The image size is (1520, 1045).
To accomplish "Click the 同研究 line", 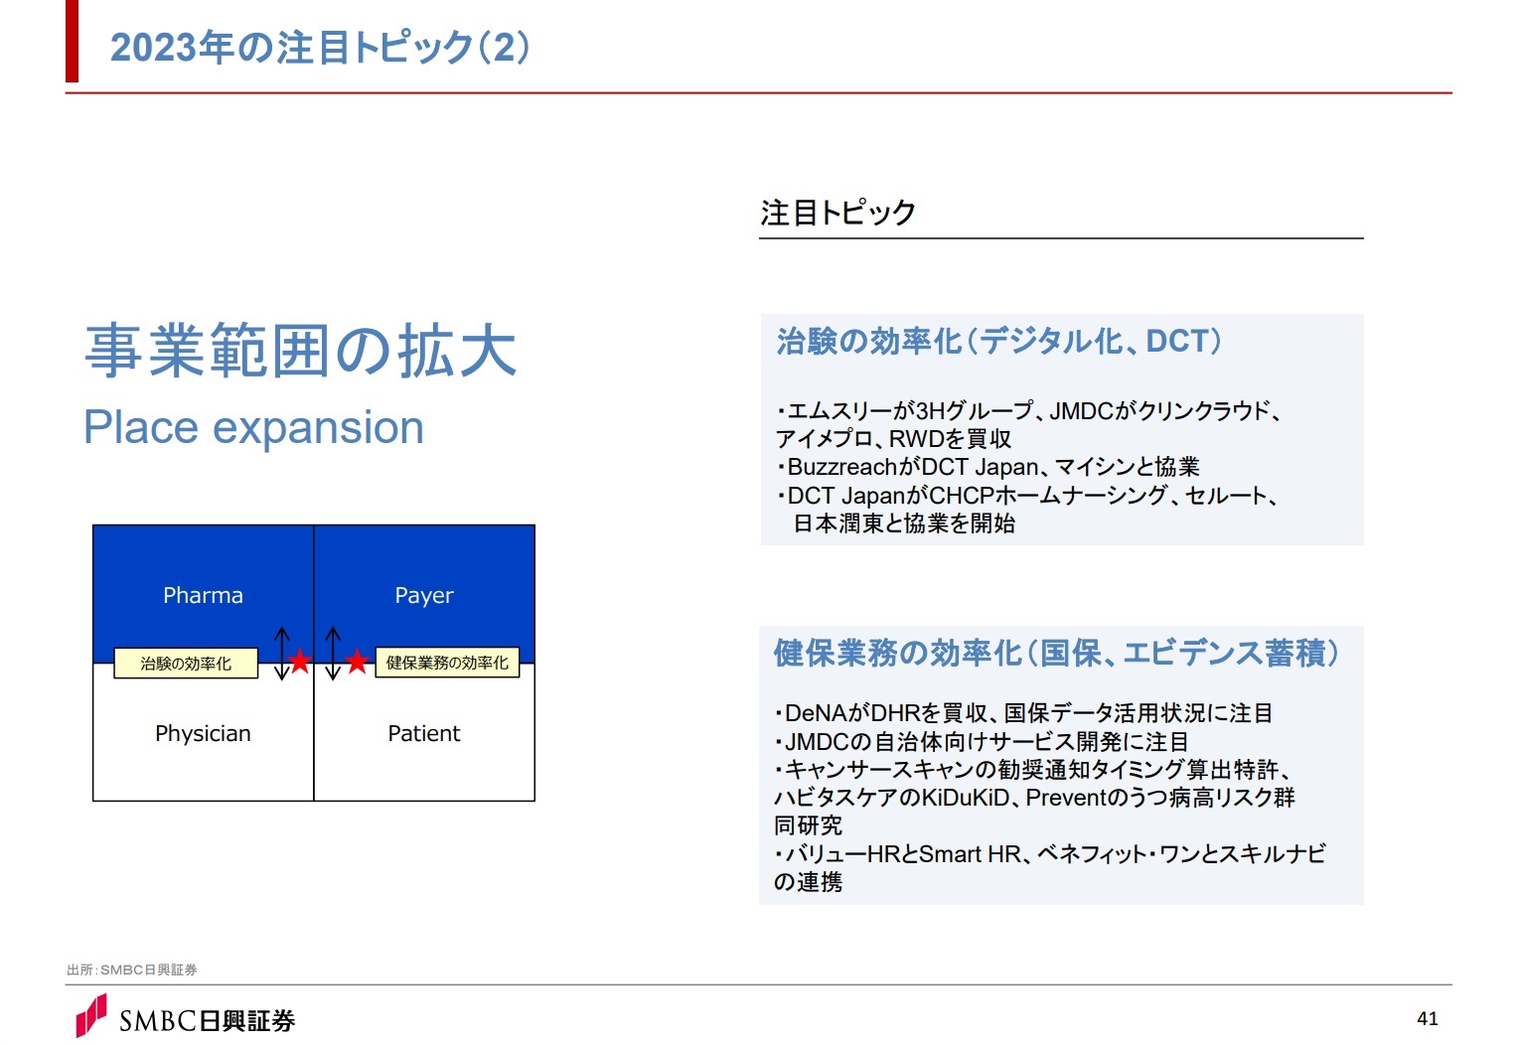I will click(808, 825).
